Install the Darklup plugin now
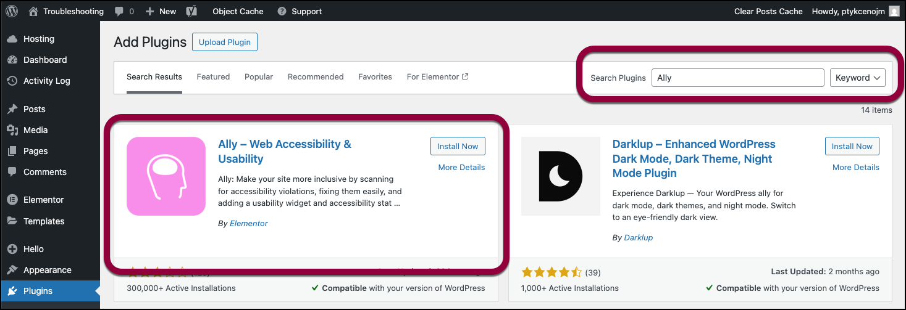 click(852, 146)
